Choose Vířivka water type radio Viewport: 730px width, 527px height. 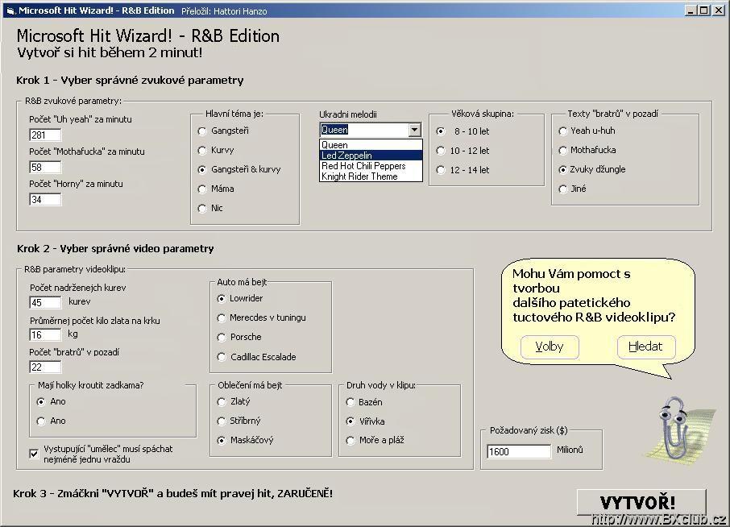(350, 421)
